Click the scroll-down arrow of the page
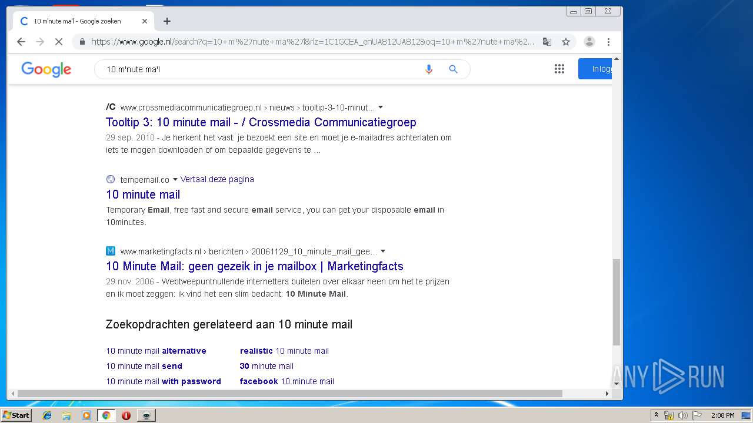753x423 pixels. (x=617, y=384)
